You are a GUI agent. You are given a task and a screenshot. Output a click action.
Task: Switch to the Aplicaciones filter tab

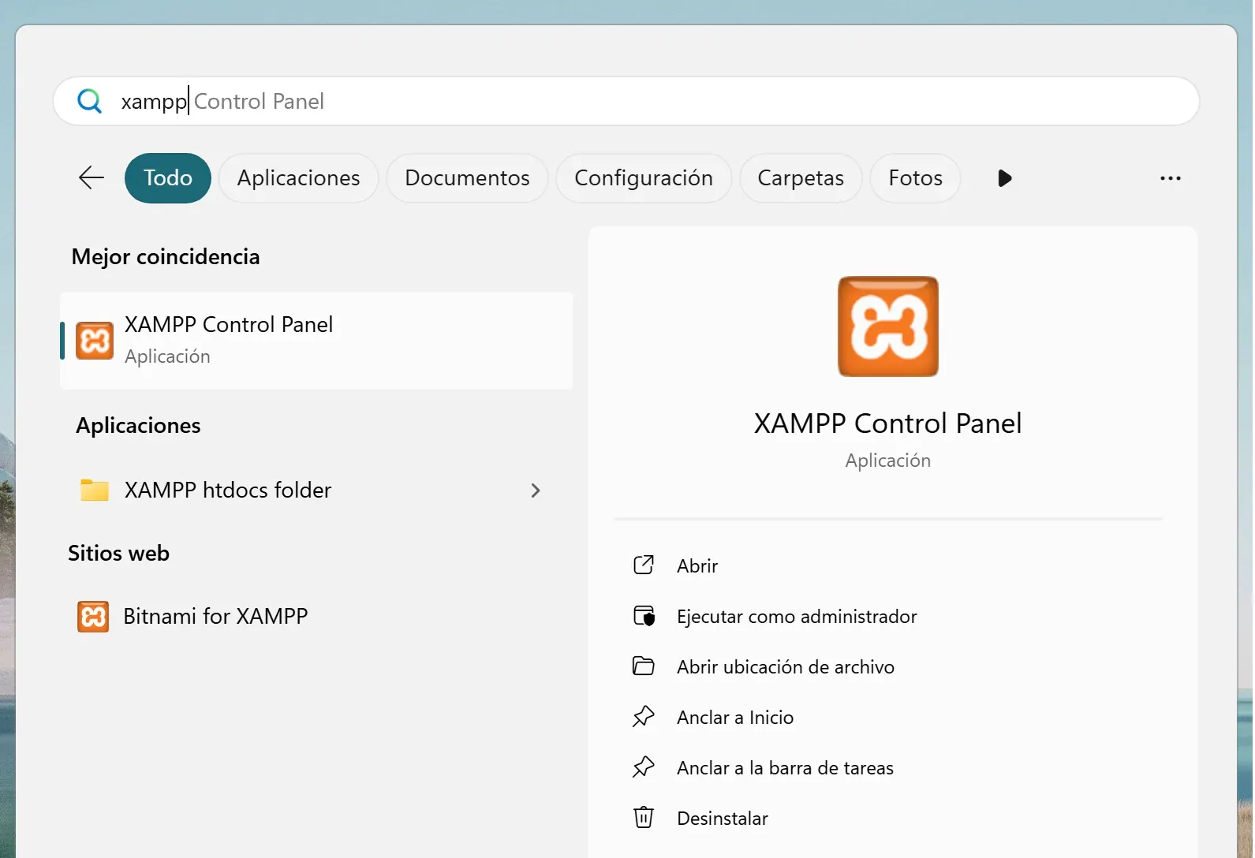coord(298,178)
